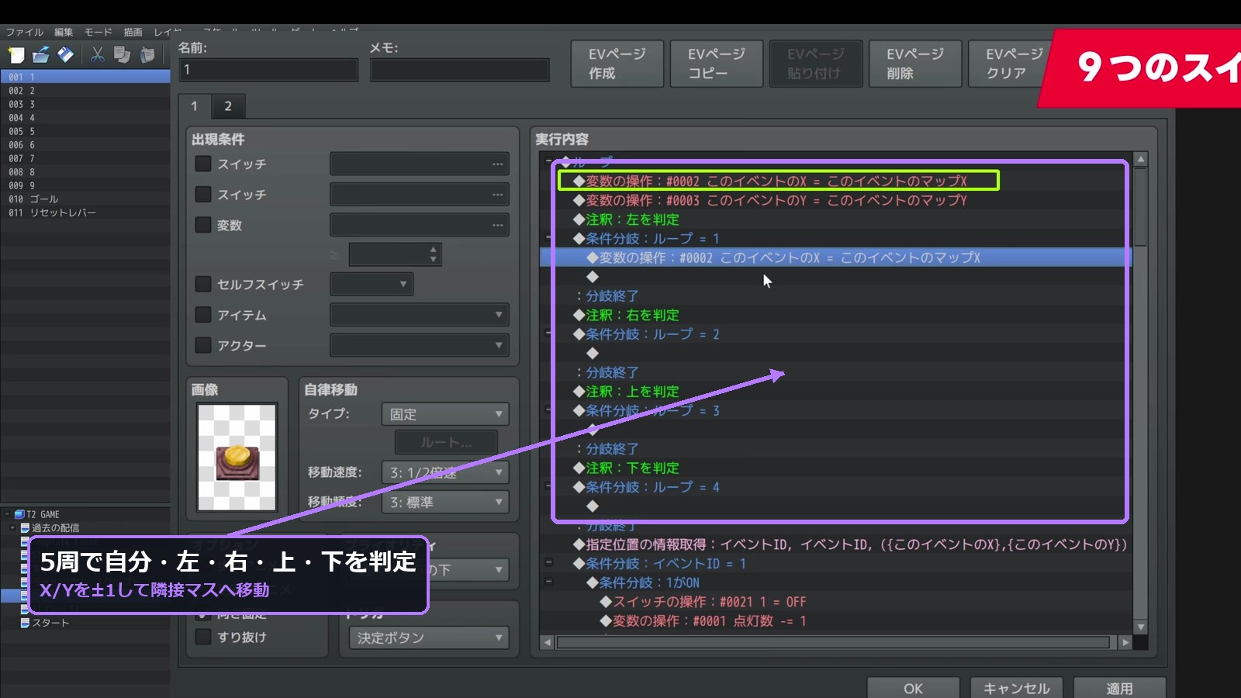This screenshot has width=1241, height=698.
Task: Click the キャンセル button
Action: tap(1017, 689)
